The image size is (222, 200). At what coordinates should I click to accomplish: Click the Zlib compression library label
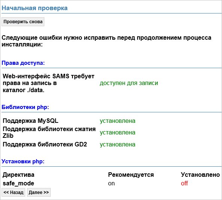pos(49,132)
